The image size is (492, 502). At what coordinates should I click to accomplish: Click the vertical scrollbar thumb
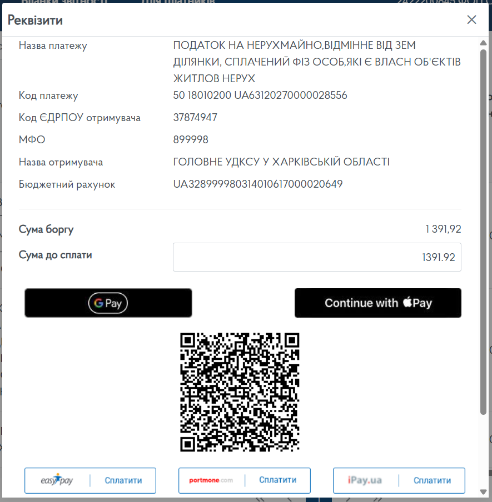(x=483, y=232)
